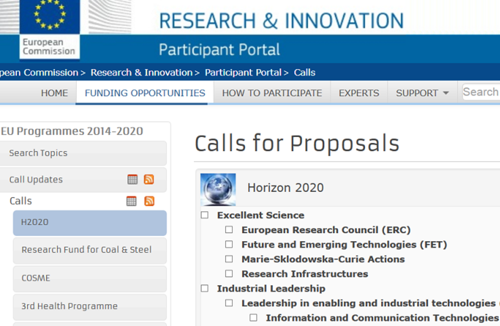Viewport: 500px width, 326px height.
Task: Click the Calls sidebar heading
Action: tap(21, 201)
